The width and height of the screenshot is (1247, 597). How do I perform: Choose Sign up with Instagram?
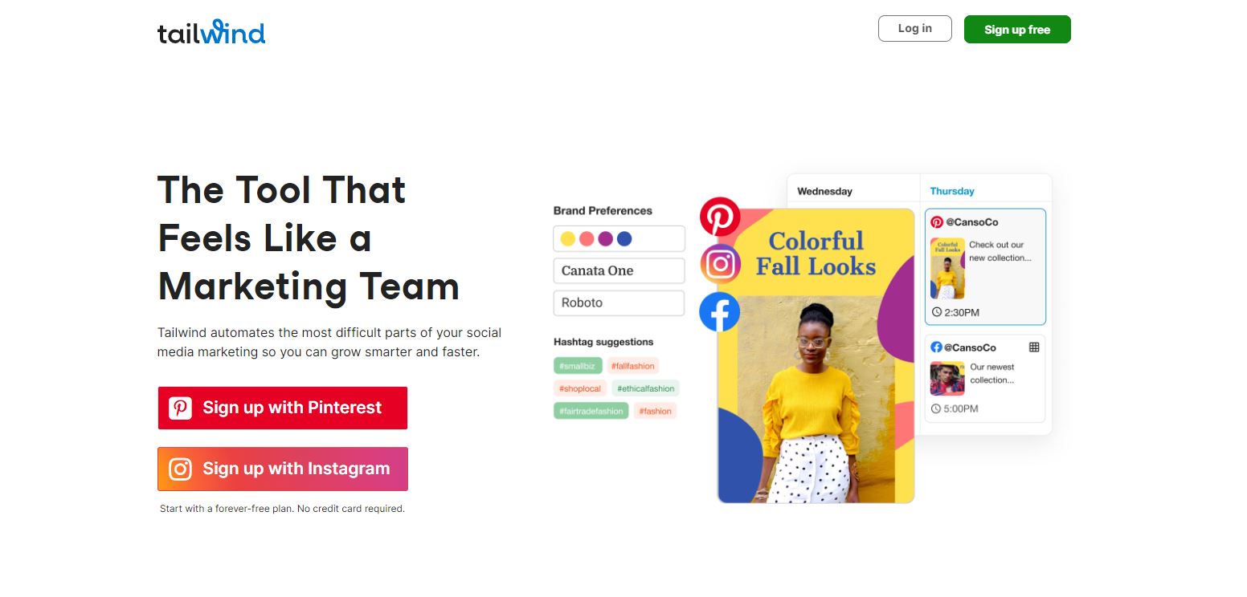[x=283, y=469]
